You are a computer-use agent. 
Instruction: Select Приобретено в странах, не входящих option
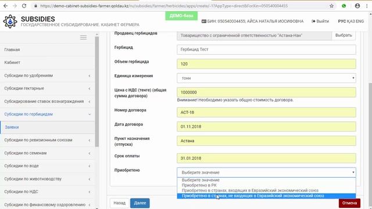(x=266, y=196)
